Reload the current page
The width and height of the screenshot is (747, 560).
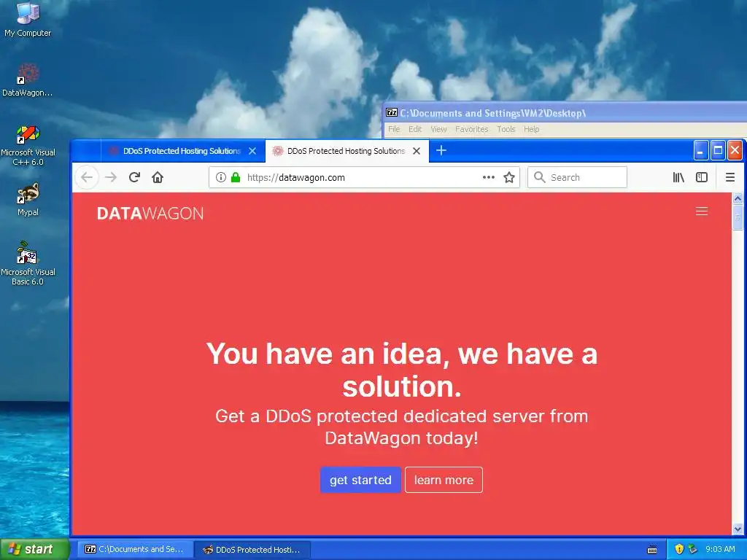tap(134, 178)
